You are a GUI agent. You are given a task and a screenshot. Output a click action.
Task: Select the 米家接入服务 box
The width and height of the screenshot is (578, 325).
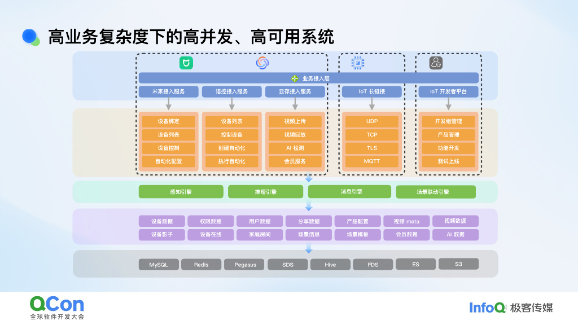tap(169, 91)
